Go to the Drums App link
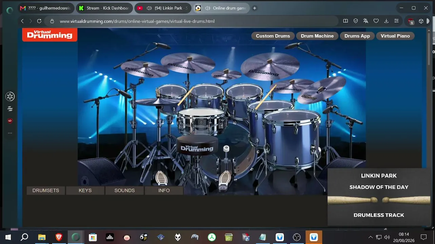 [357, 36]
